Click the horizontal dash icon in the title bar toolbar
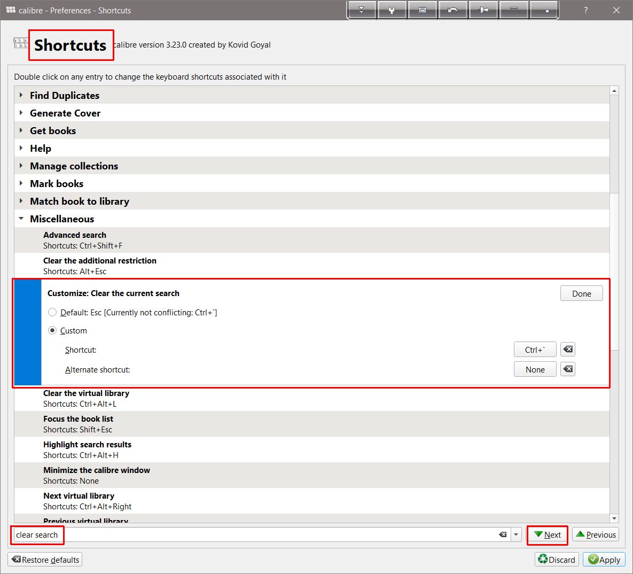Screen dimensions: 633x574 click(513, 10)
